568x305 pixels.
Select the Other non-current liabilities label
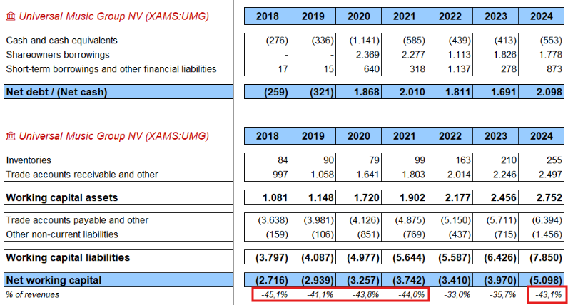pos(62,234)
